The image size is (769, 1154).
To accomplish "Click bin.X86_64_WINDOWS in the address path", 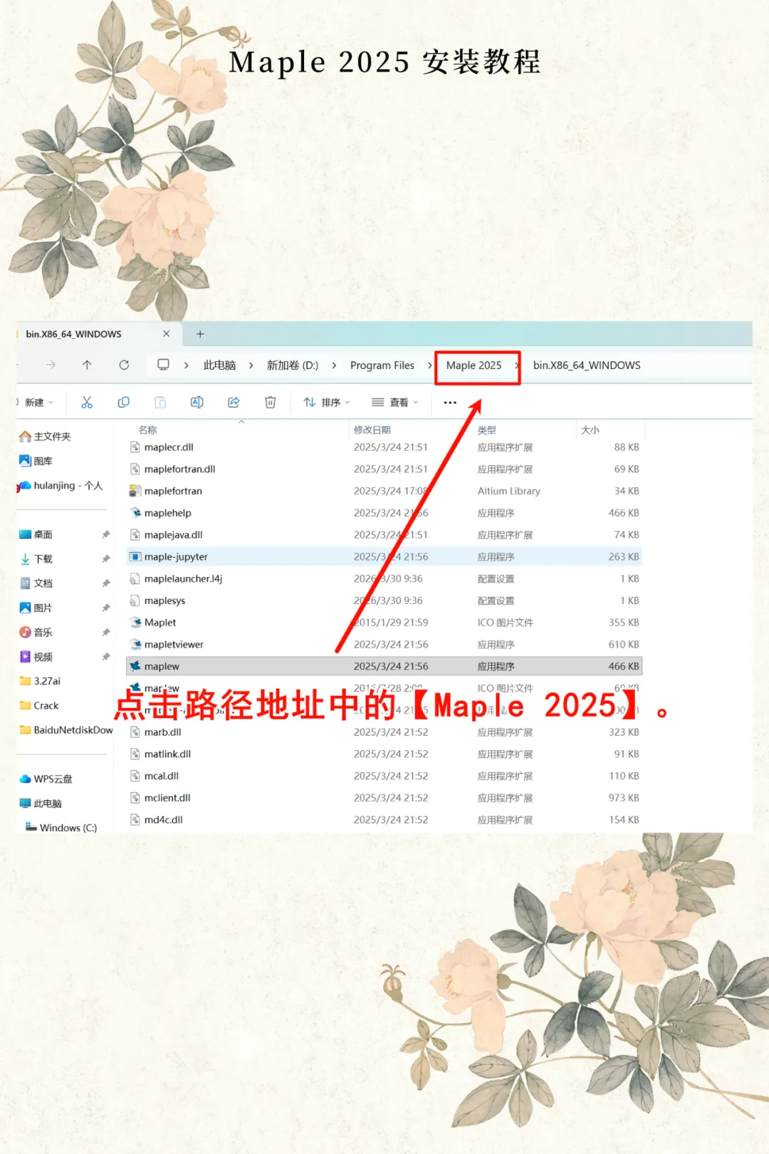I will point(587,365).
